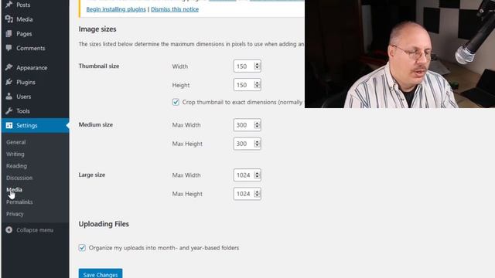The height and width of the screenshot is (278, 495).
Task: Toggle Crop thumbnail to exact dimensions checkbox
Action: coord(176,102)
